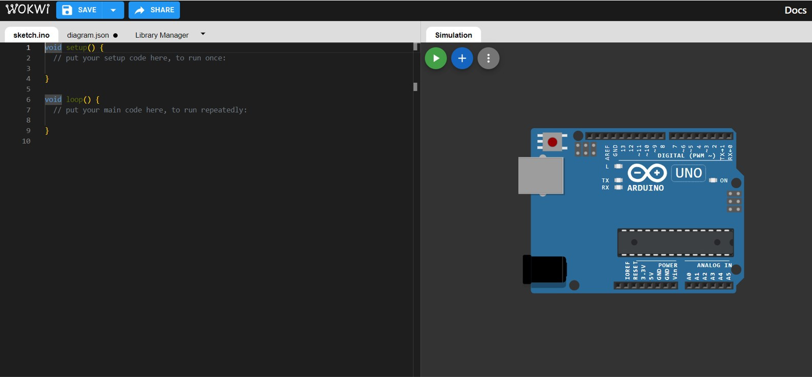Open the three-dot simulation options menu

(x=488, y=58)
